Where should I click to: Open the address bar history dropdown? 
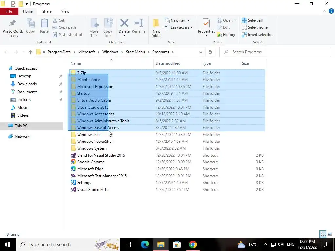(x=201, y=52)
